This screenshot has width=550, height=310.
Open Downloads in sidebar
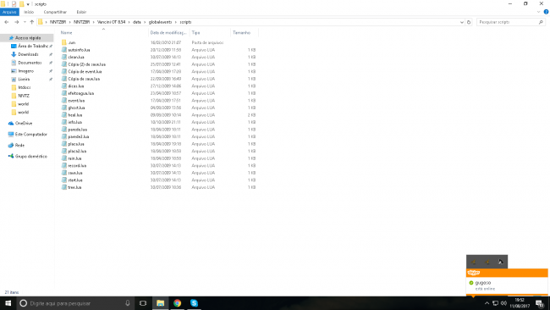pos(28,54)
